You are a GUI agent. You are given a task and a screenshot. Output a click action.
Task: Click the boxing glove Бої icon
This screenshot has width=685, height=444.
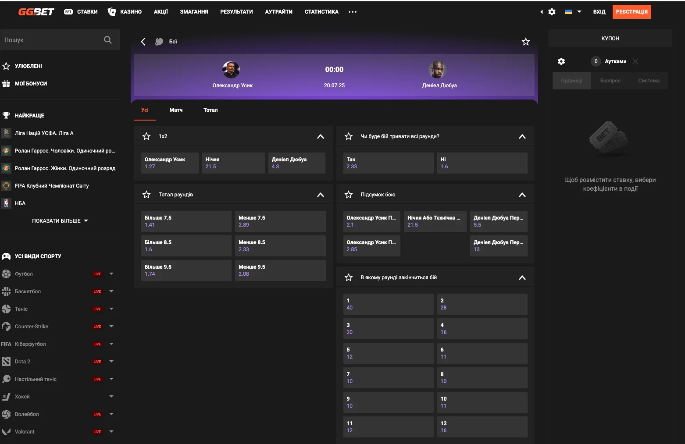(159, 42)
